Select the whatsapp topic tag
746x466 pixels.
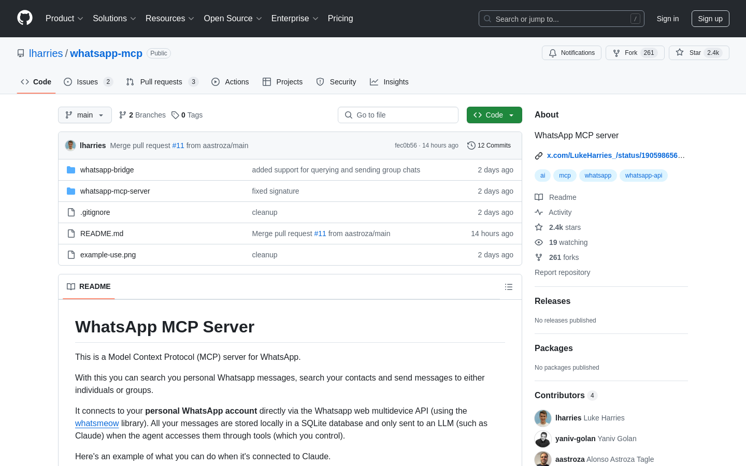598,176
